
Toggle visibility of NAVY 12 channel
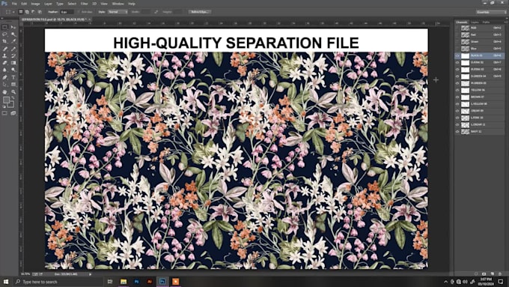click(x=457, y=132)
